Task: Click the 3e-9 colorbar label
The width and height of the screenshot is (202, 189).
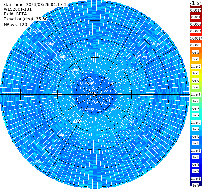Action: (196, 171)
